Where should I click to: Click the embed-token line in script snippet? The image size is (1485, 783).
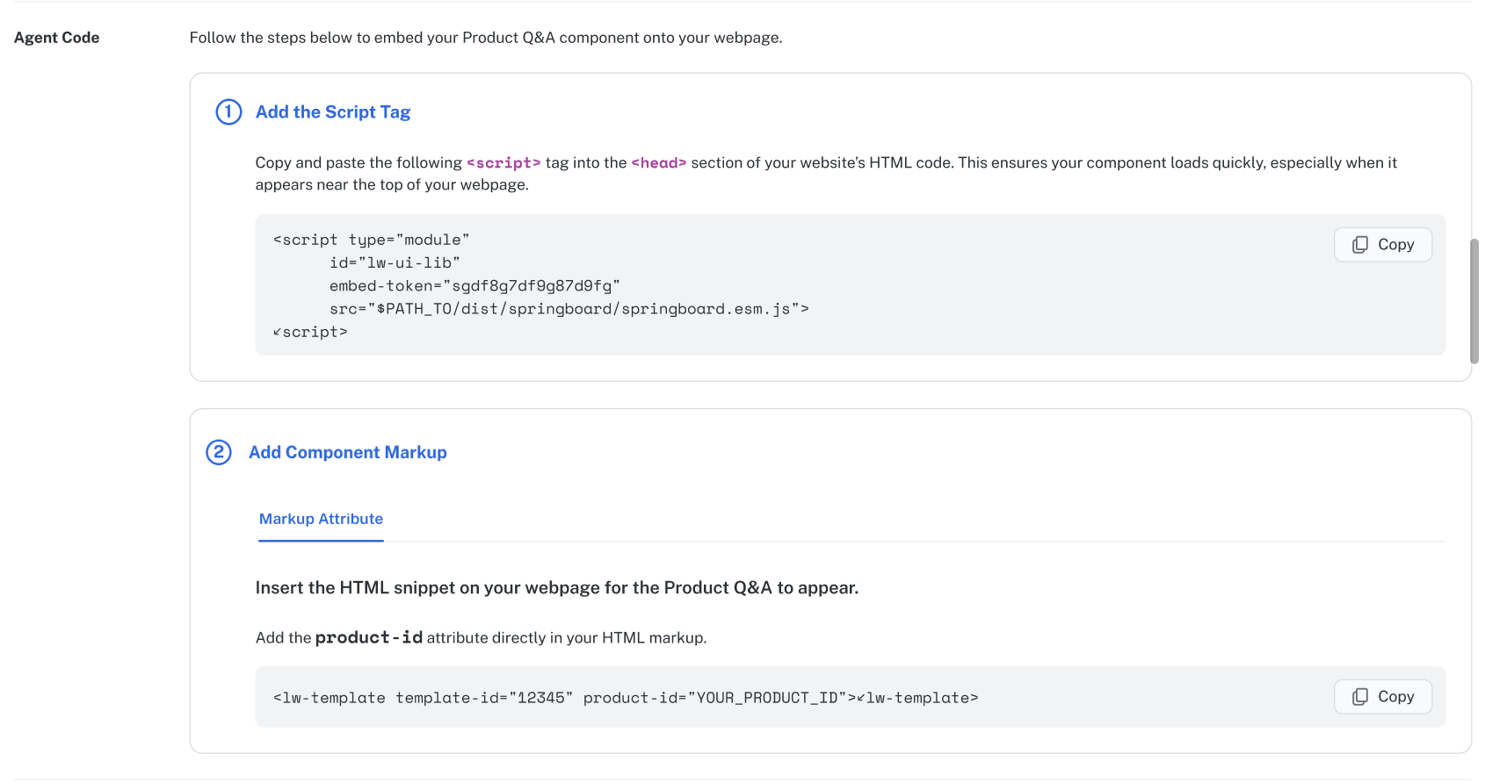[474, 286]
